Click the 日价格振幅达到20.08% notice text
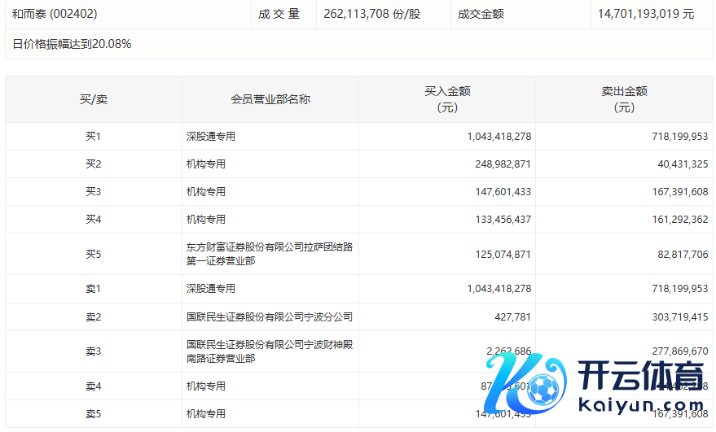 click(72, 44)
